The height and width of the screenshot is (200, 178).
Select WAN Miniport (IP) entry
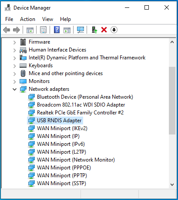tap(58, 136)
